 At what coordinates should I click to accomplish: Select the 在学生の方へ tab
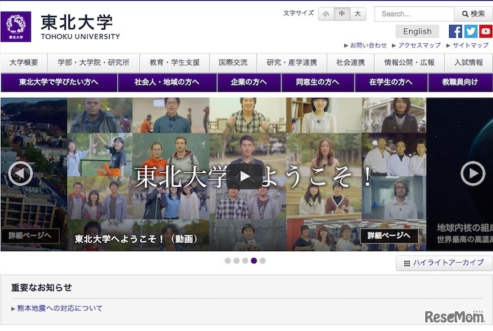coord(391,82)
